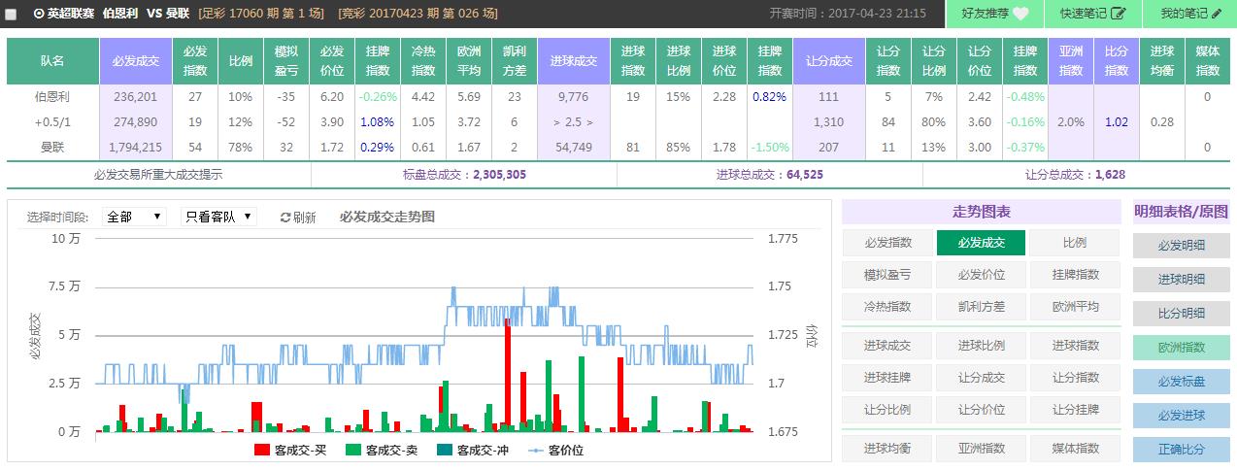Click the 54,749 goals volume cell
1237x470 pixels.
(573, 147)
